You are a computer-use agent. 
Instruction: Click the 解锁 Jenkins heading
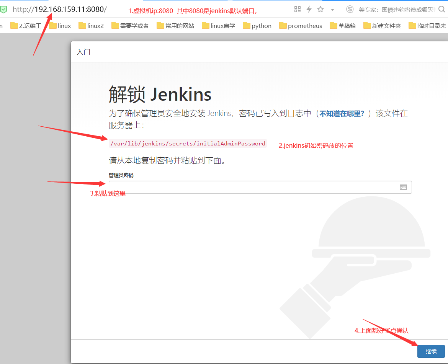point(160,94)
